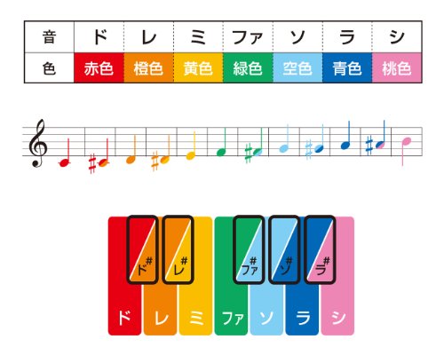444x355 pixels.
Task: Select the レ# black key
Action: (x=178, y=249)
